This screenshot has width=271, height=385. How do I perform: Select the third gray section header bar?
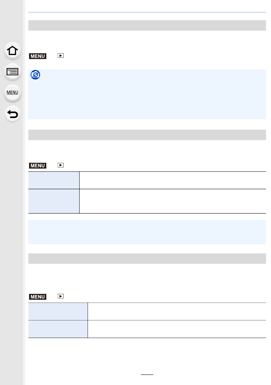pos(147,259)
